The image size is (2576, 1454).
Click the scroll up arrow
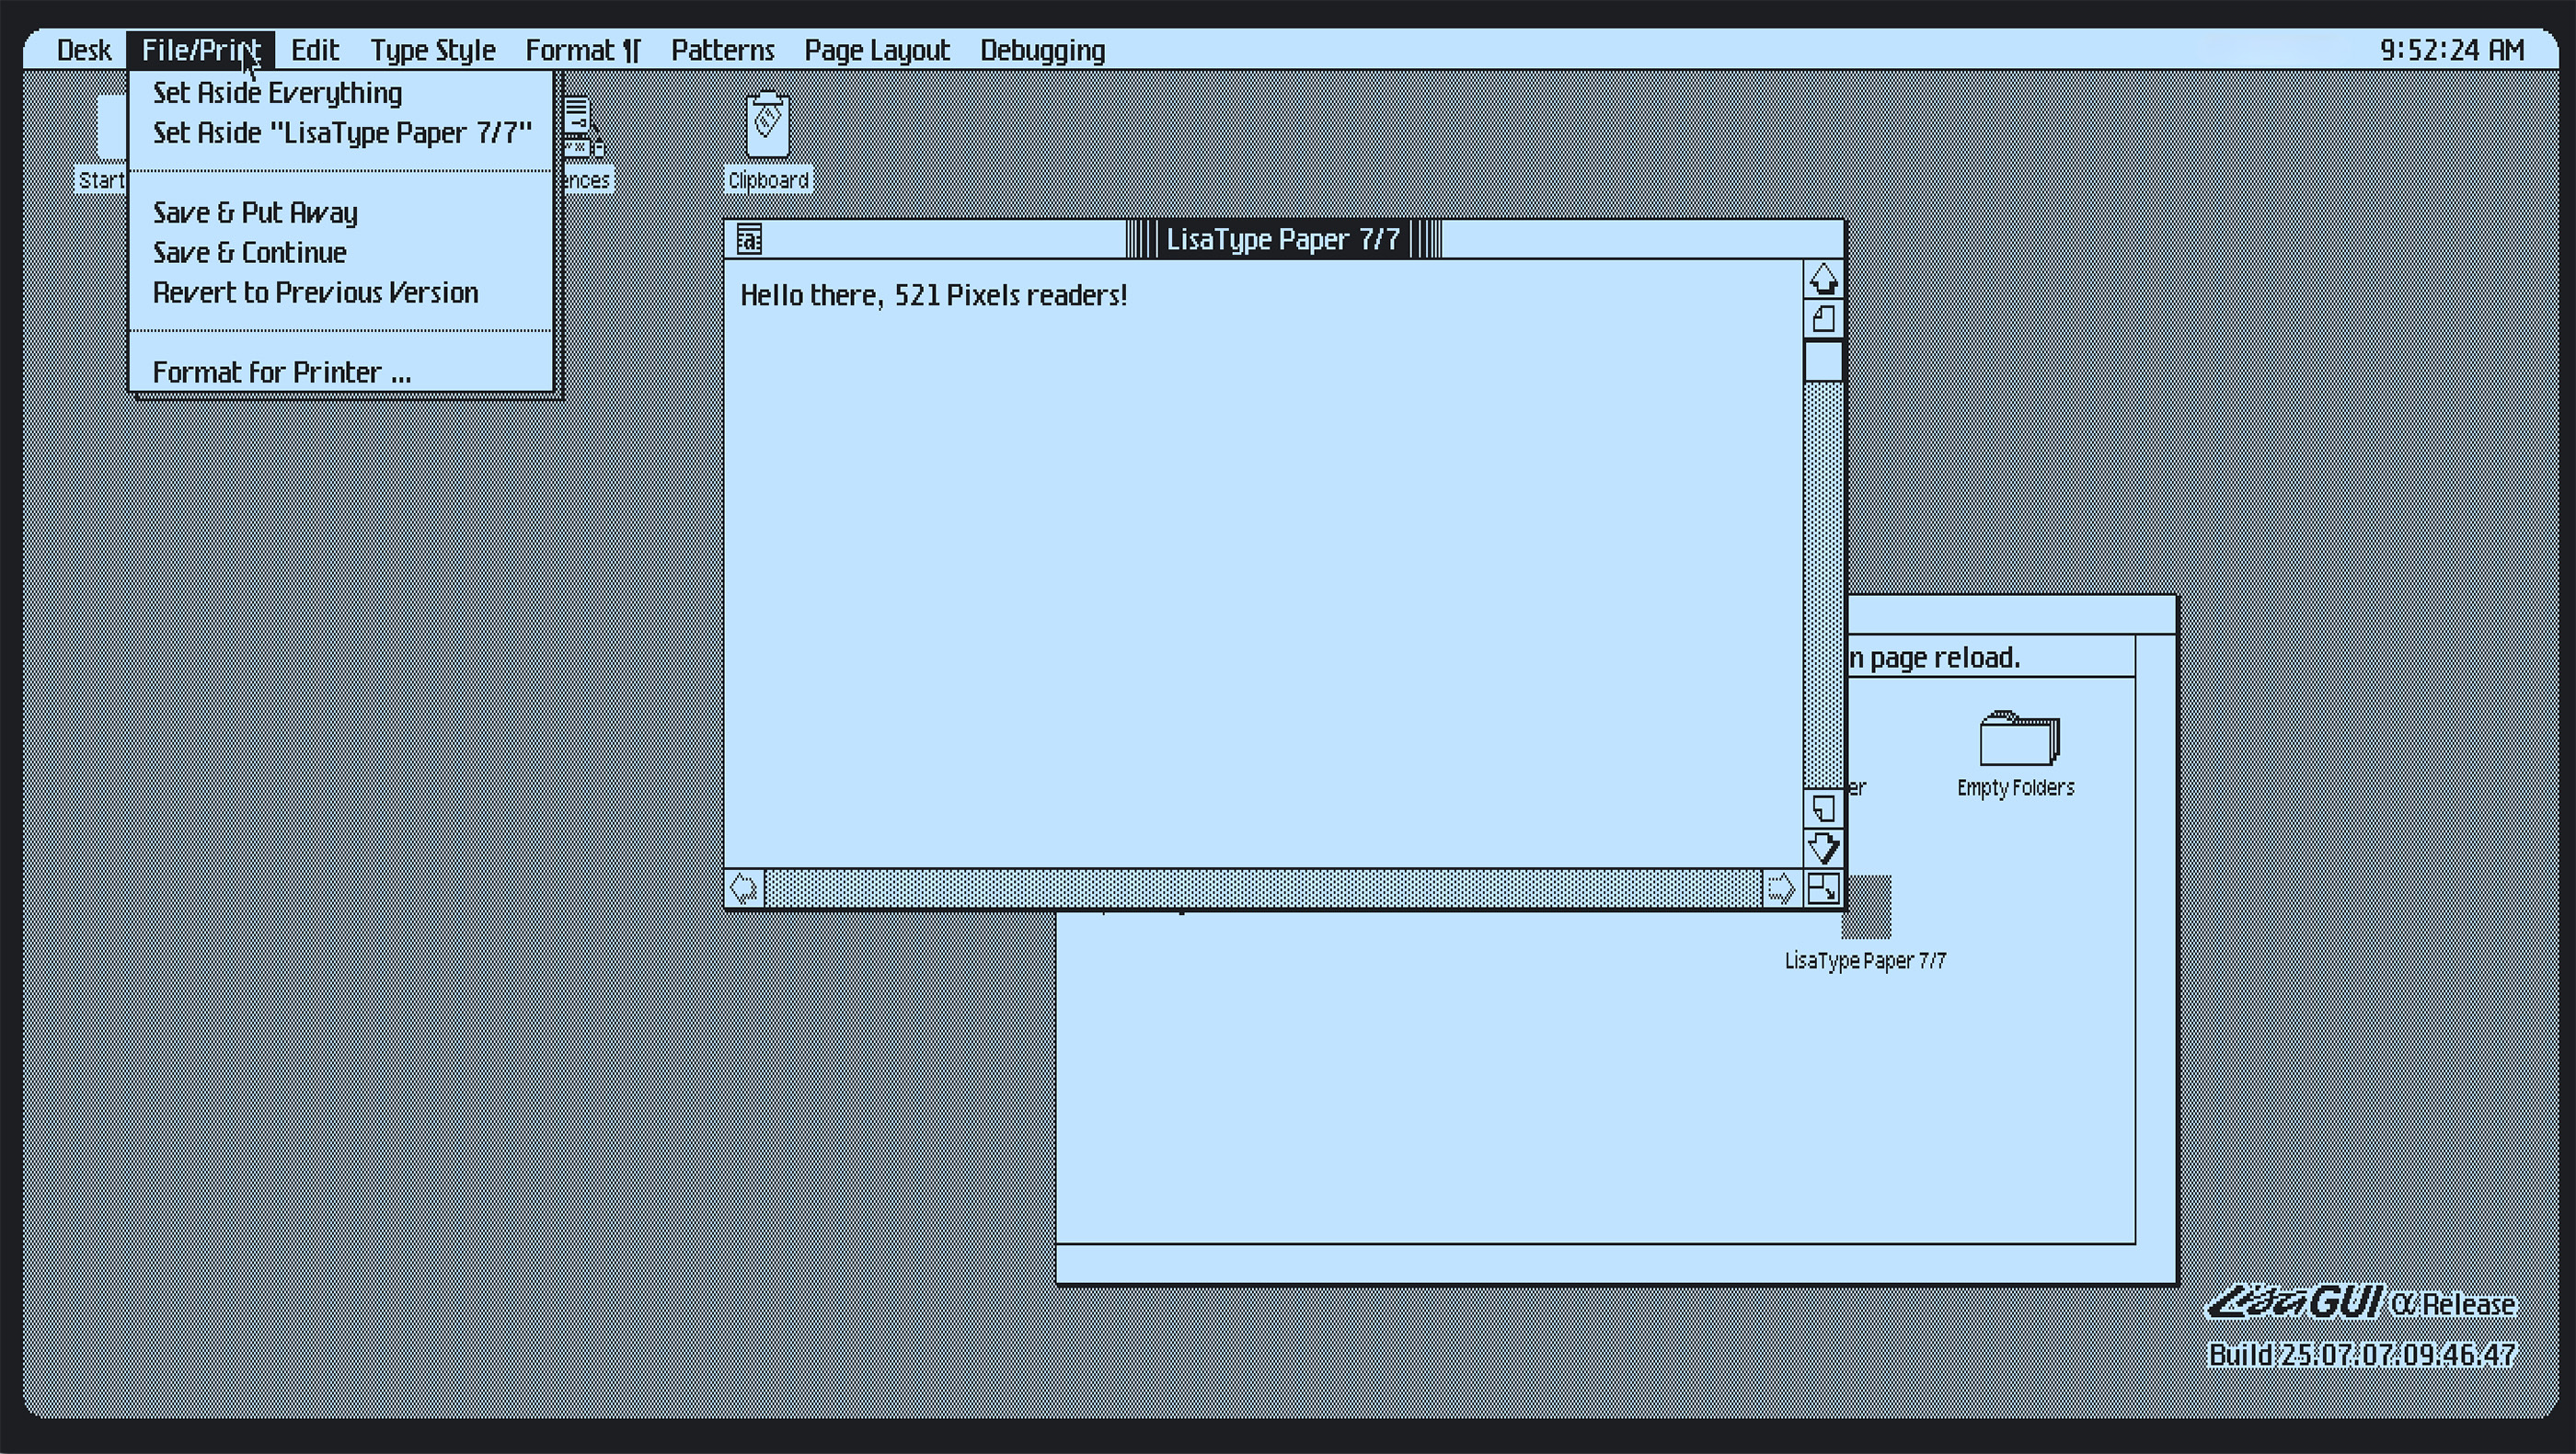coord(1823,280)
